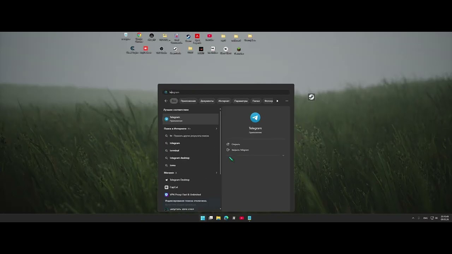This screenshot has height=254, width=452.
Task: Launch OBS Studio from the desktop
Action: (161, 50)
